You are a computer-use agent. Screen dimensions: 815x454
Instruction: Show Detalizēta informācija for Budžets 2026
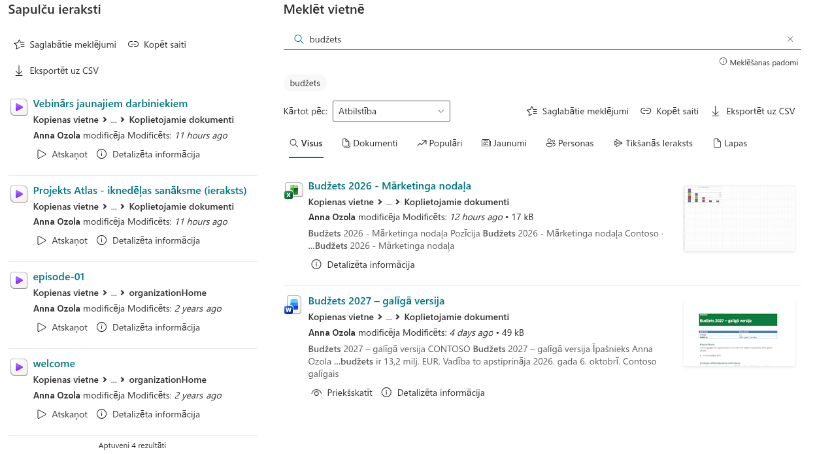(x=363, y=265)
